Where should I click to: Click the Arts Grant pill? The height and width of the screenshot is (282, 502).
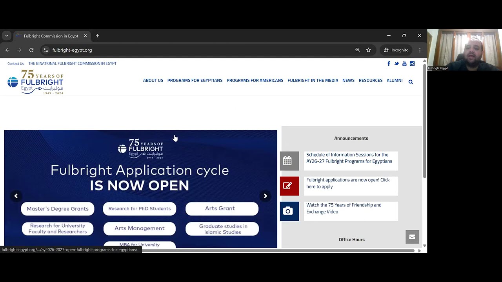[222, 209]
